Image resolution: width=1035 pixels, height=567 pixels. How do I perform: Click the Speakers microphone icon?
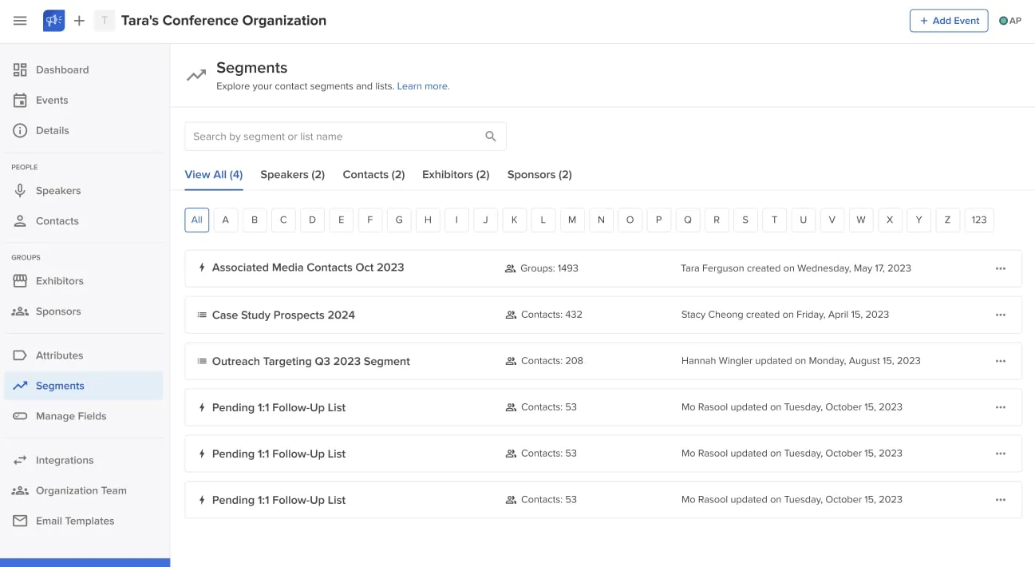point(20,191)
